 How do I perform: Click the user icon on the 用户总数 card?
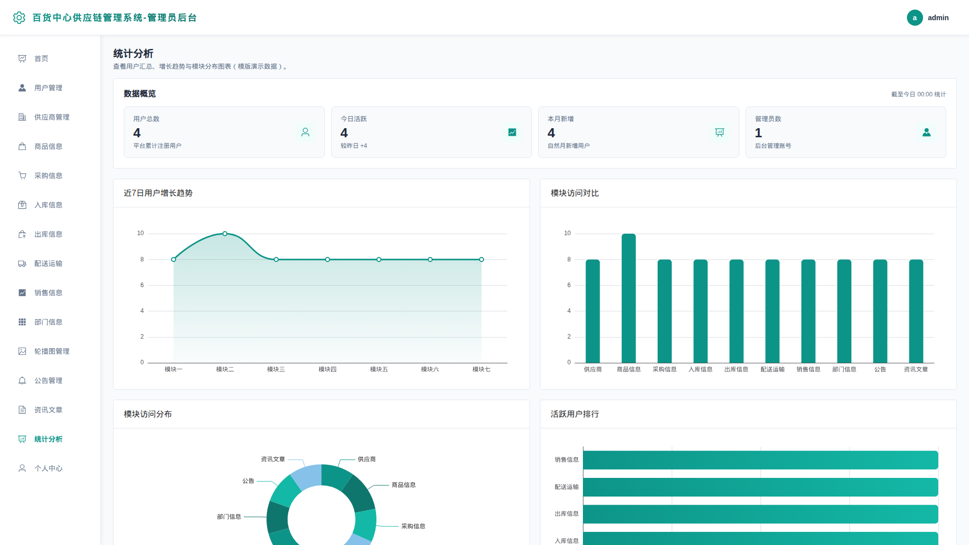(305, 132)
